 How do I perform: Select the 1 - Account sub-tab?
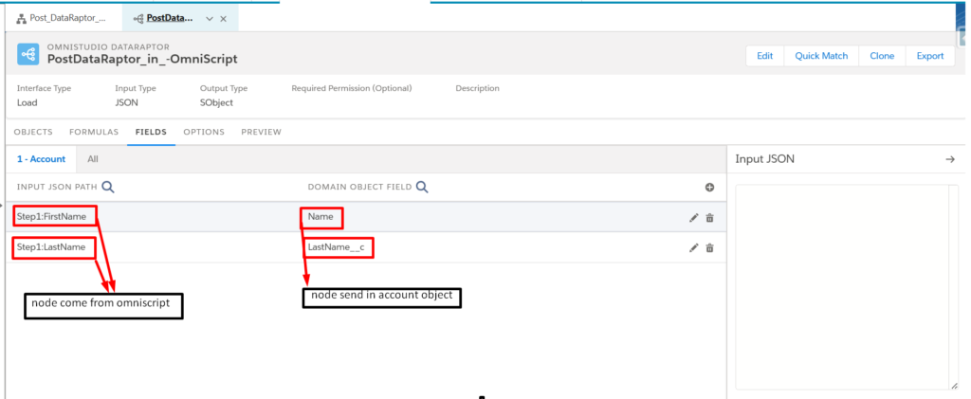(41, 159)
